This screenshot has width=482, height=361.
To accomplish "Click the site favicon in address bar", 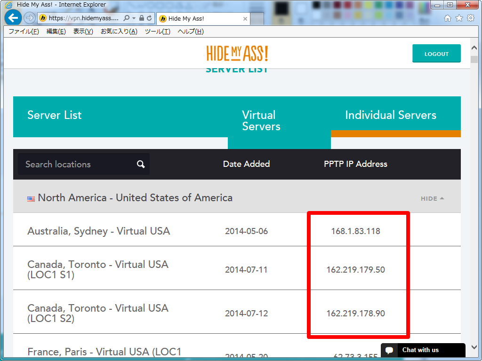I will (43, 18).
